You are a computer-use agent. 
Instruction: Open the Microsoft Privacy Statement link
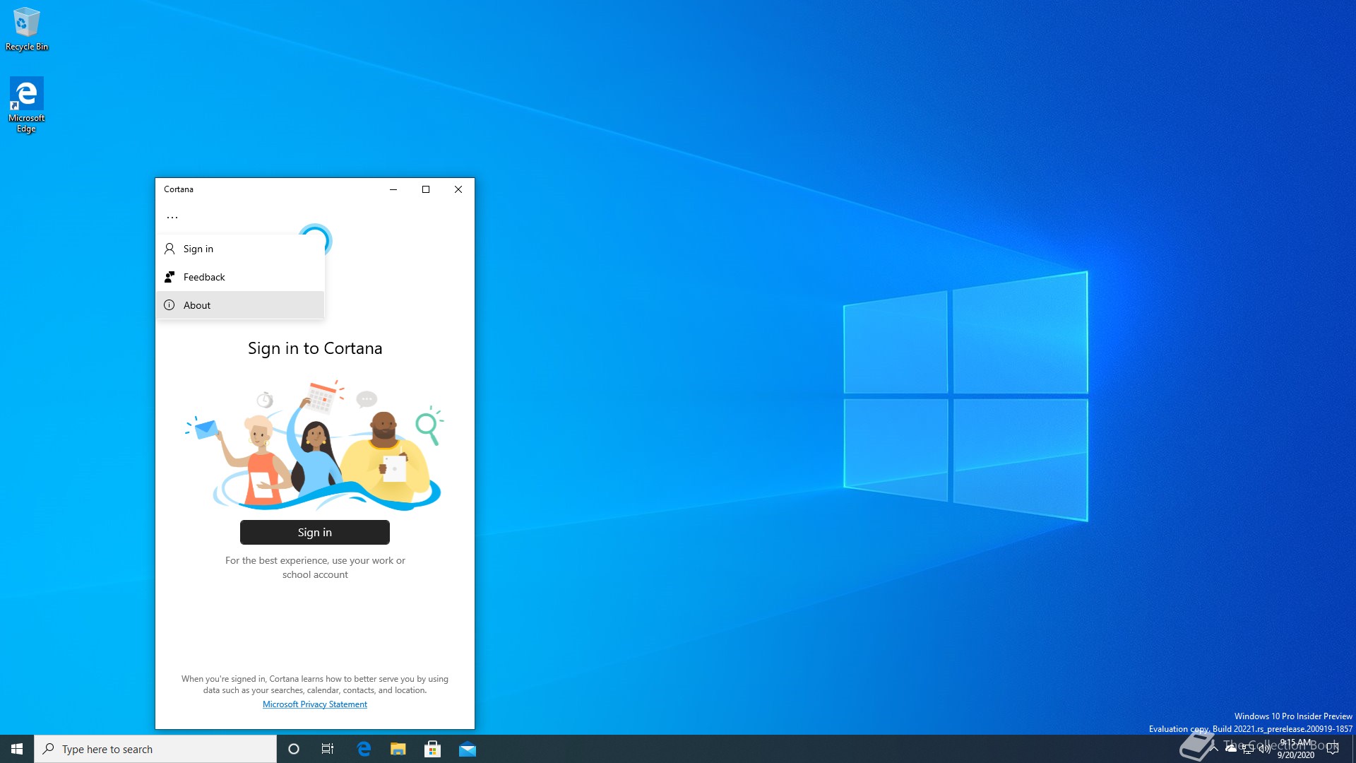point(315,704)
